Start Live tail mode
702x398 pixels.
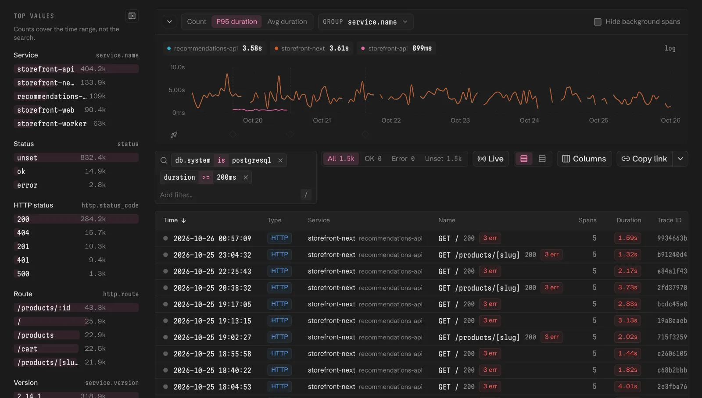coord(491,159)
